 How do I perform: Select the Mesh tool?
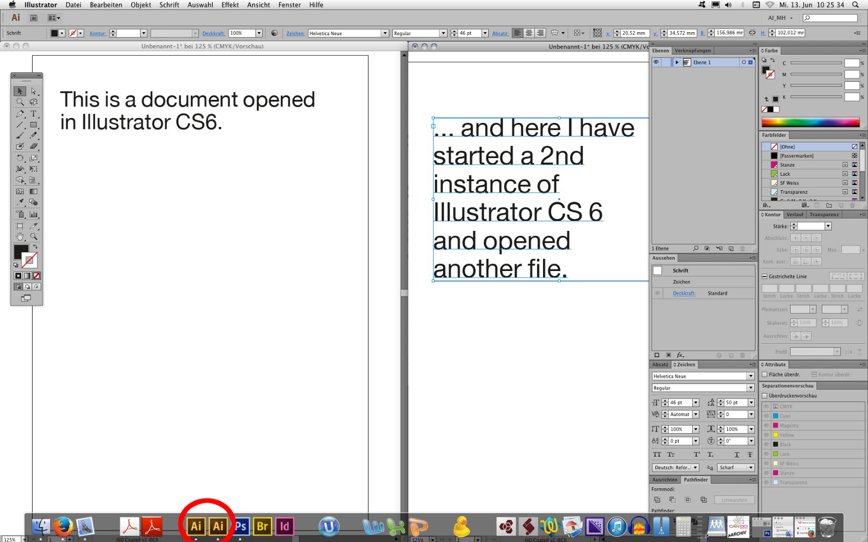point(20,192)
